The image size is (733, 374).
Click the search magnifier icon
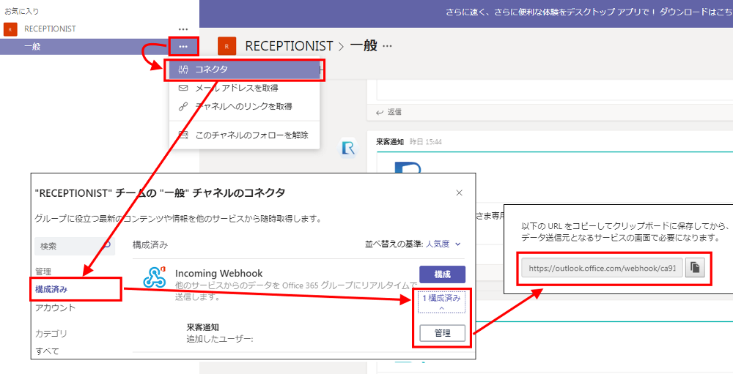click(x=107, y=244)
